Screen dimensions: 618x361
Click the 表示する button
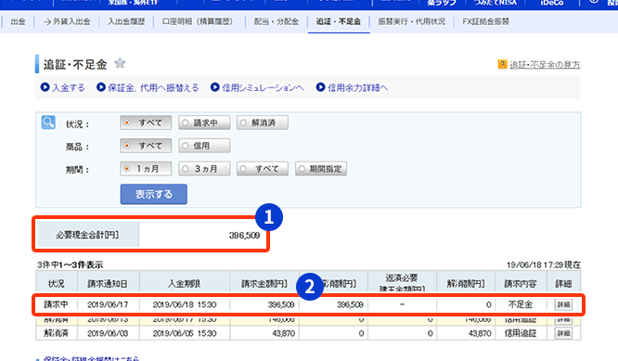coord(154,194)
